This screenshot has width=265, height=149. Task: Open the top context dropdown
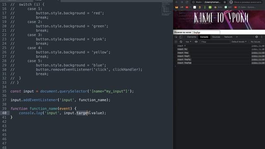pyautogui.click(x=188, y=41)
